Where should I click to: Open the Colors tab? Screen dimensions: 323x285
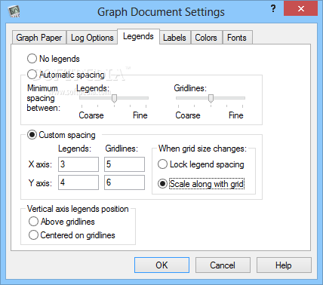point(206,38)
